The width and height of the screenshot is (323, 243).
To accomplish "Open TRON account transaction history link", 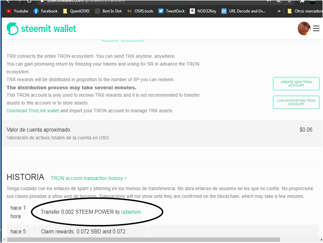I will coord(89,178).
